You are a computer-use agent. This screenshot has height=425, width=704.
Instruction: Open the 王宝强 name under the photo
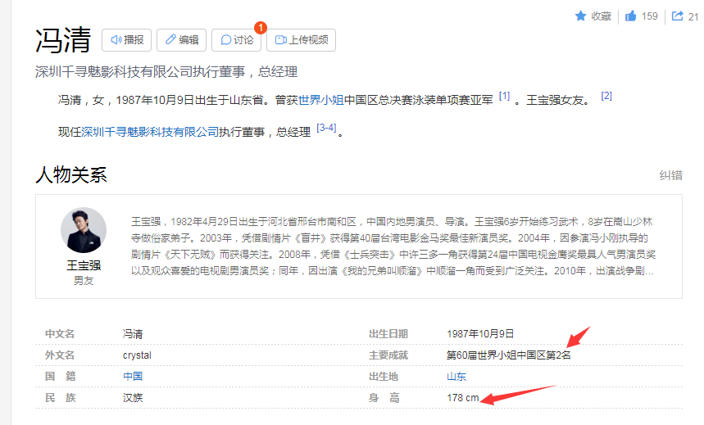(84, 265)
